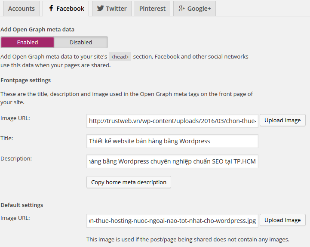Click Upload Image for Frontpage settings
Screen dimensions: 310x247
coord(282,120)
